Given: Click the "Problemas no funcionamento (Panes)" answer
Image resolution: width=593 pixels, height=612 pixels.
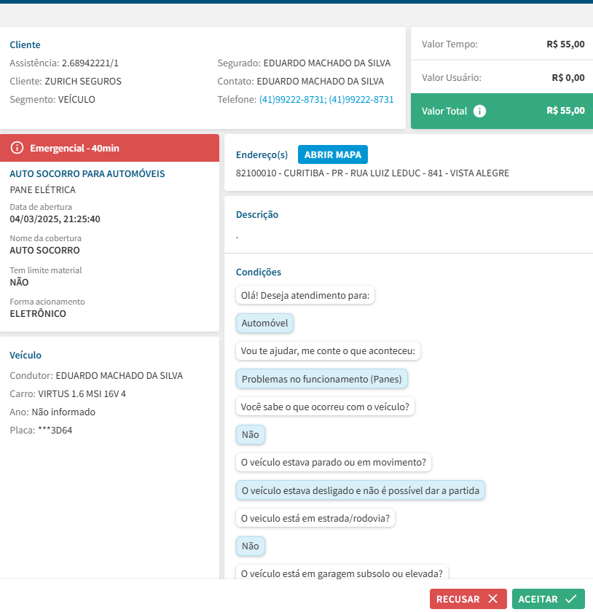Looking at the screenshot, I should [x=322, y=379].
